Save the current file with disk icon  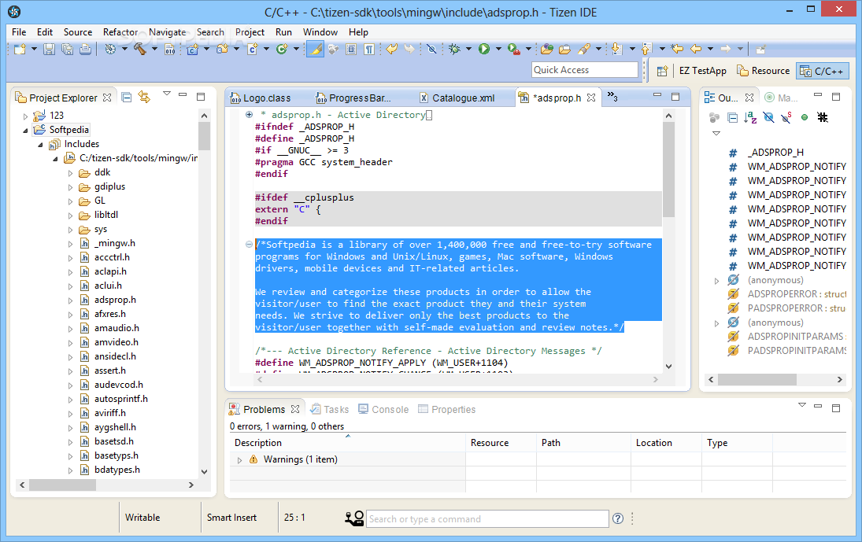pos(49,50)
